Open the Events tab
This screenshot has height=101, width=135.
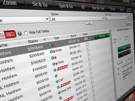point(122,10)
